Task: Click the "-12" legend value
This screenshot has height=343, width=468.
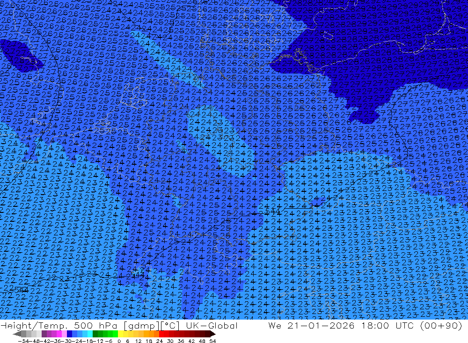Action: [98, 341]
